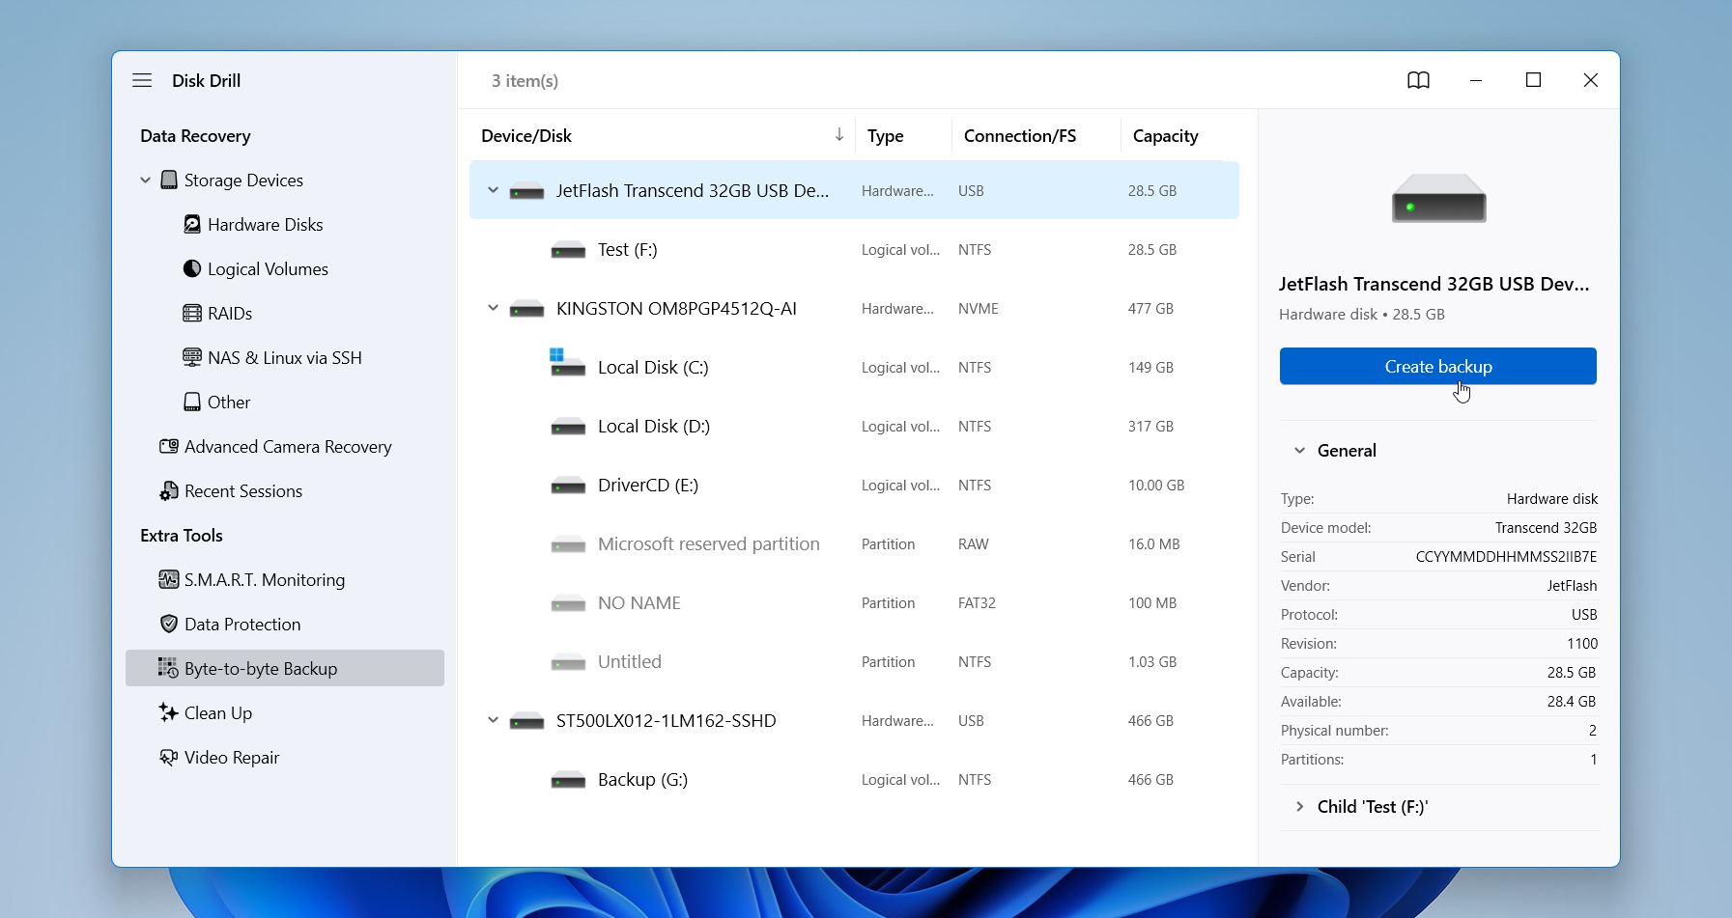Click the Video Repair icon
1732x918 pixels.
[169, 757]
